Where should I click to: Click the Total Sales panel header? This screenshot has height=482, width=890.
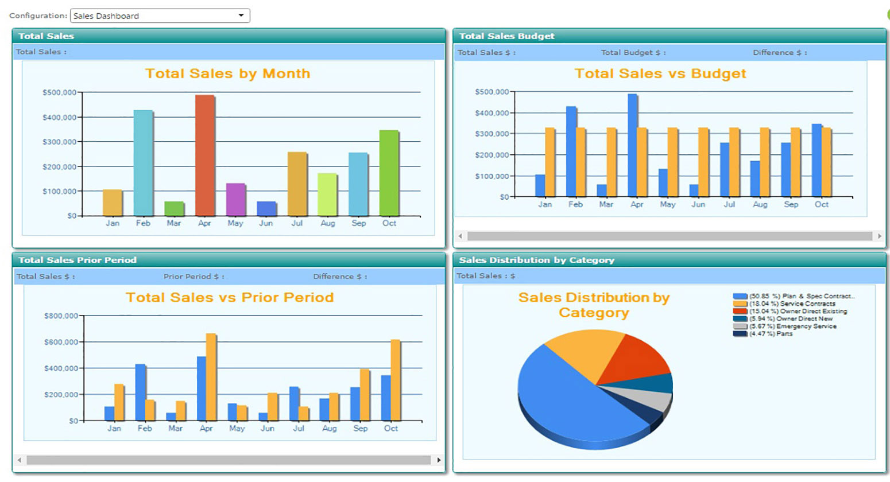(229, 36)
